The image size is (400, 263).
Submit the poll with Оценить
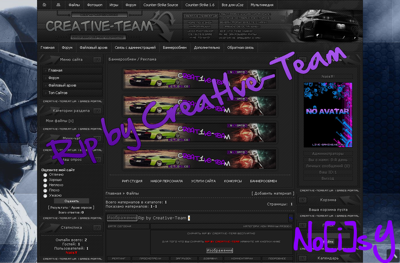(x=72, y=201)
